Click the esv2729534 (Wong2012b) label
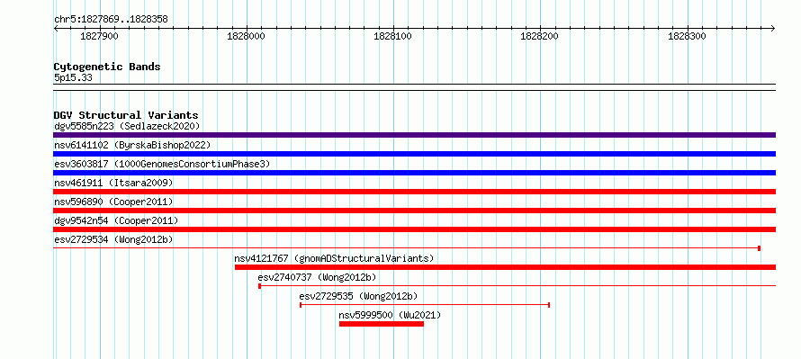 113,239
